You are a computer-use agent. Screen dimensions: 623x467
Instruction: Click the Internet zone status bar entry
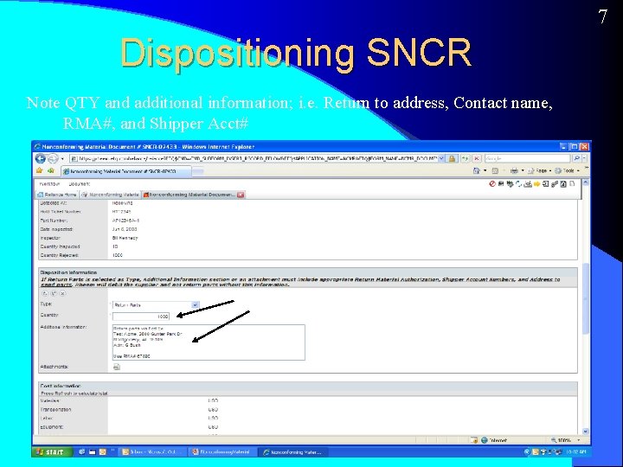493,440
